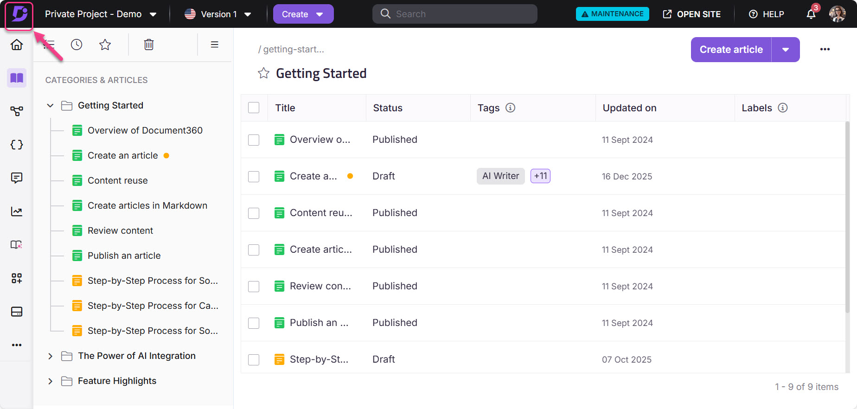The image size is (857, 409).
Task: Select Content reuse in tree
Action: pos(117,180)
